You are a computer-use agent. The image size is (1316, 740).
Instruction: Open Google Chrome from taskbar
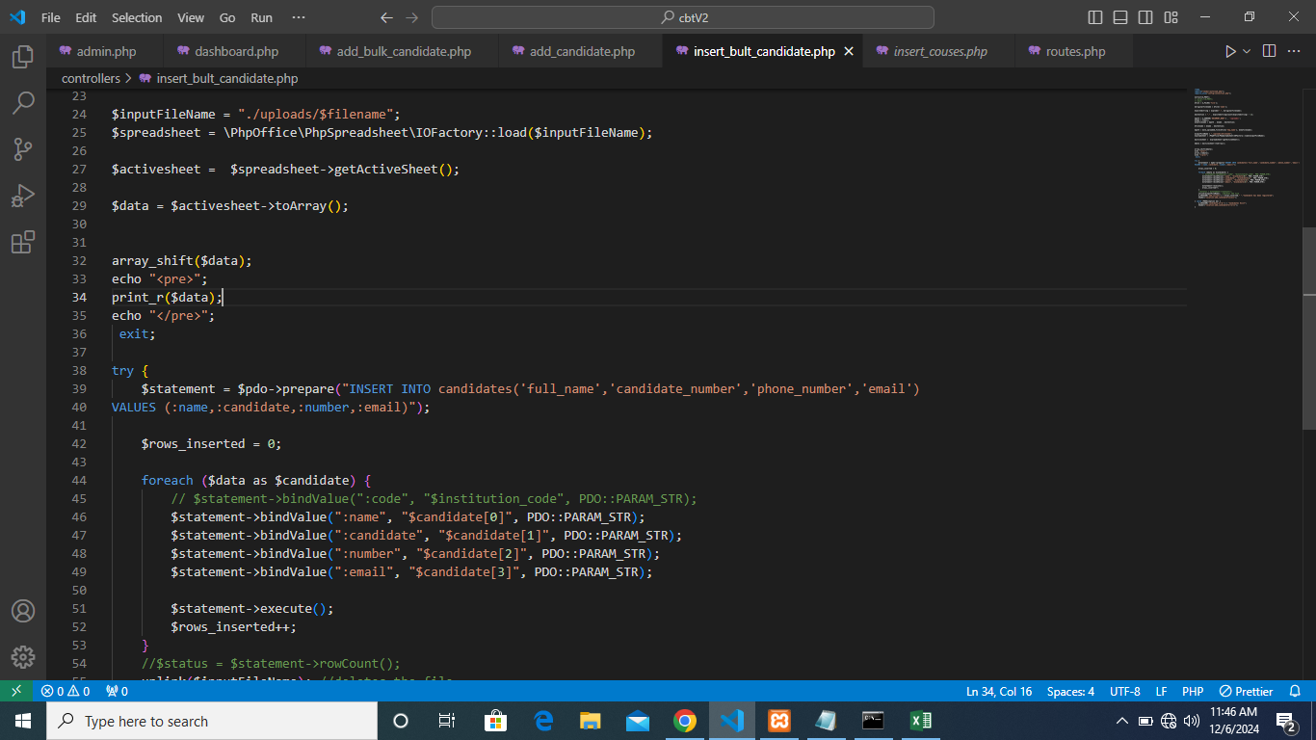click(685, 721)
